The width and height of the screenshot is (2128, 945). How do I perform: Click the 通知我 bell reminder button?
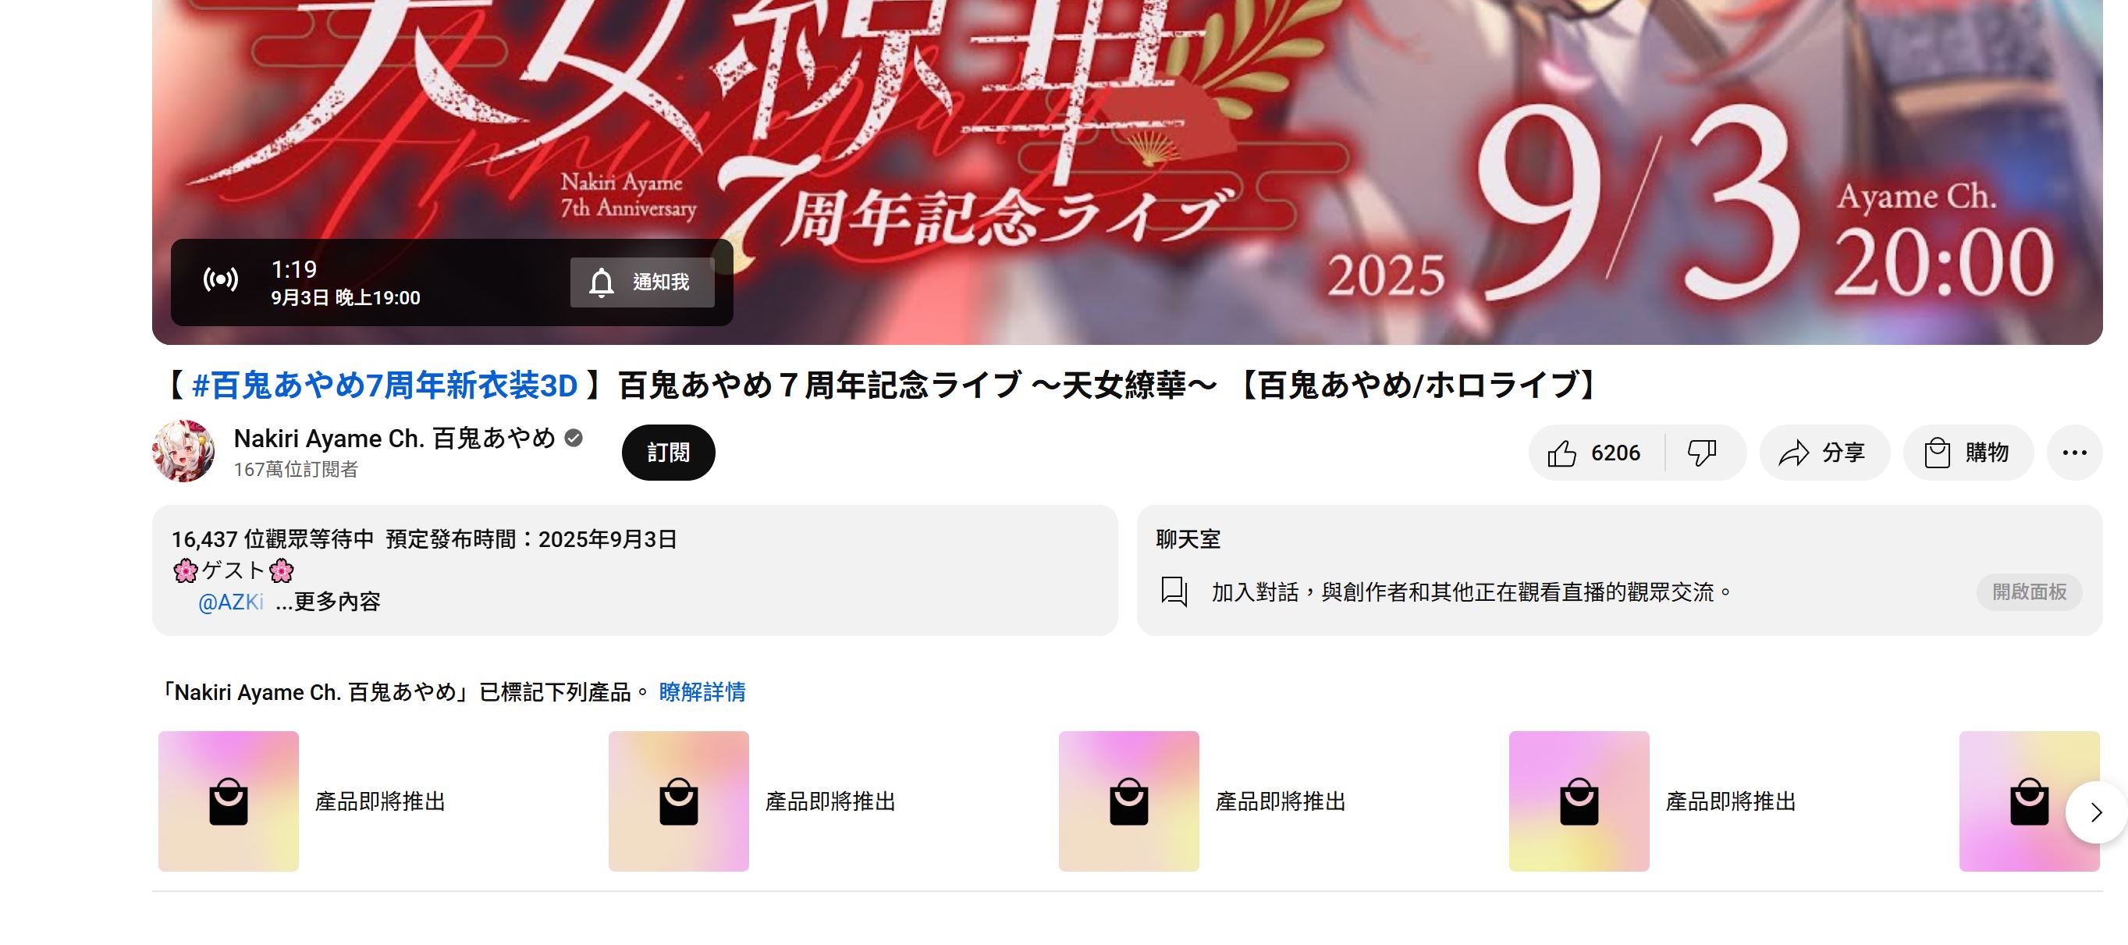[642, 282]
